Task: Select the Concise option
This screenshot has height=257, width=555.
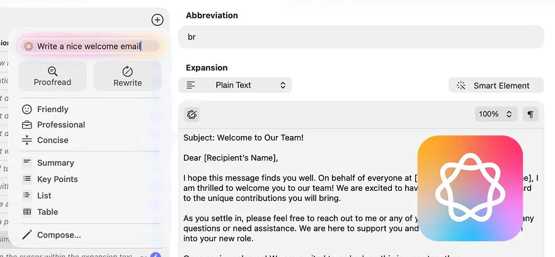Action: pos(53,140)
